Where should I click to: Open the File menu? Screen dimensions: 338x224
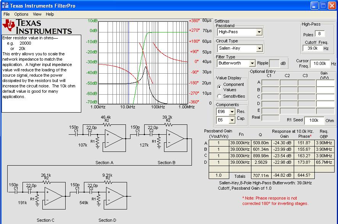[7, 14]
